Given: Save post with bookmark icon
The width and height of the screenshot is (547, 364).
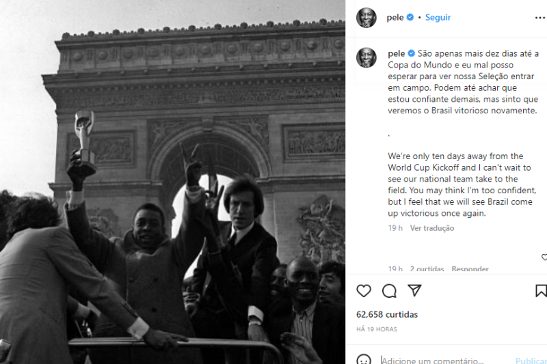Looking at the screenshot, I should click(541, 291).
